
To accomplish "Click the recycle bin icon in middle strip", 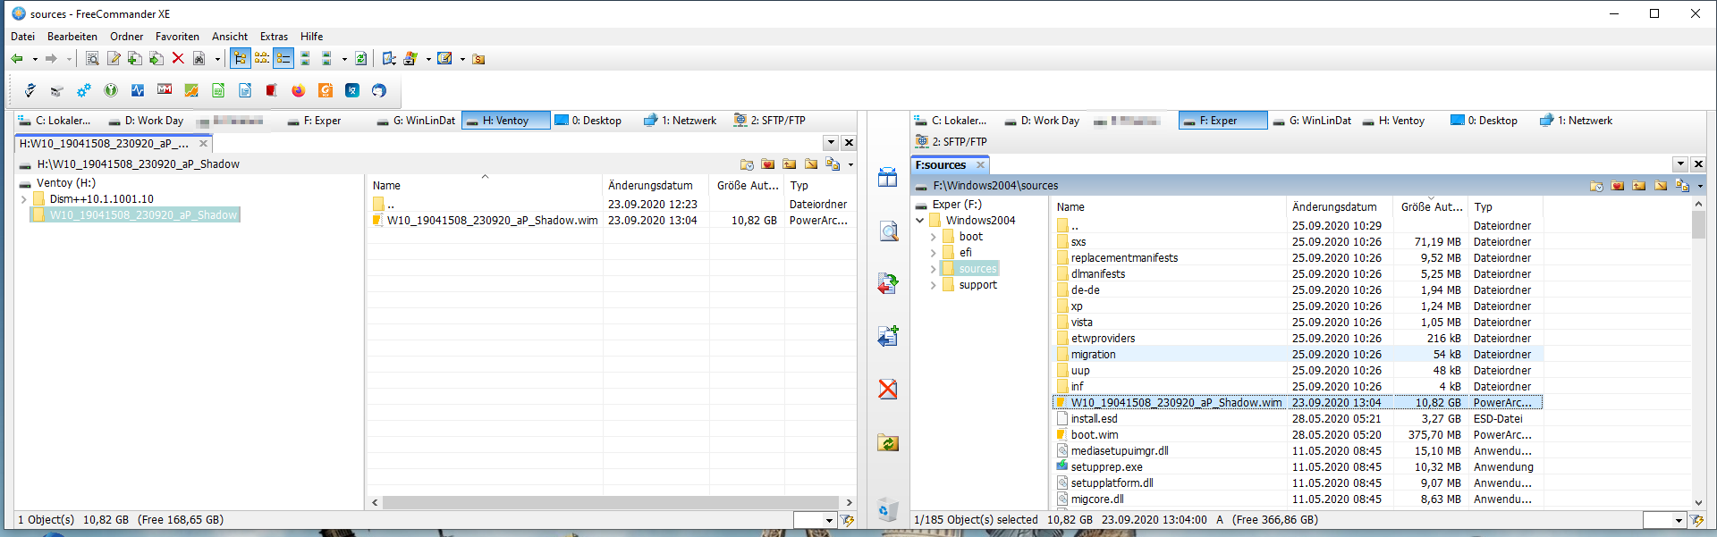I will 888,509.
